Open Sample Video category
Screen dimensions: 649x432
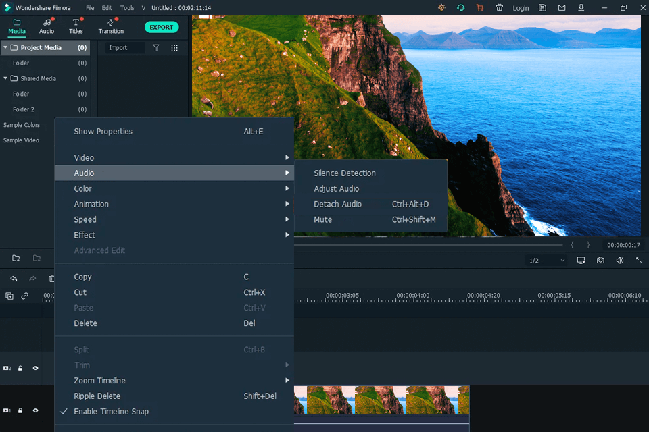coord(21,140)
